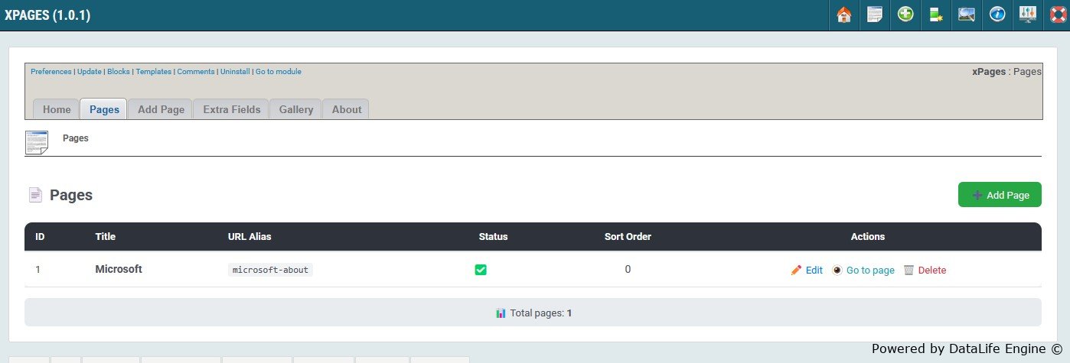The width and height of the screenshot is (1070, 363).
Task: Open the Gallery tab
Action: (x=295, y=109)
